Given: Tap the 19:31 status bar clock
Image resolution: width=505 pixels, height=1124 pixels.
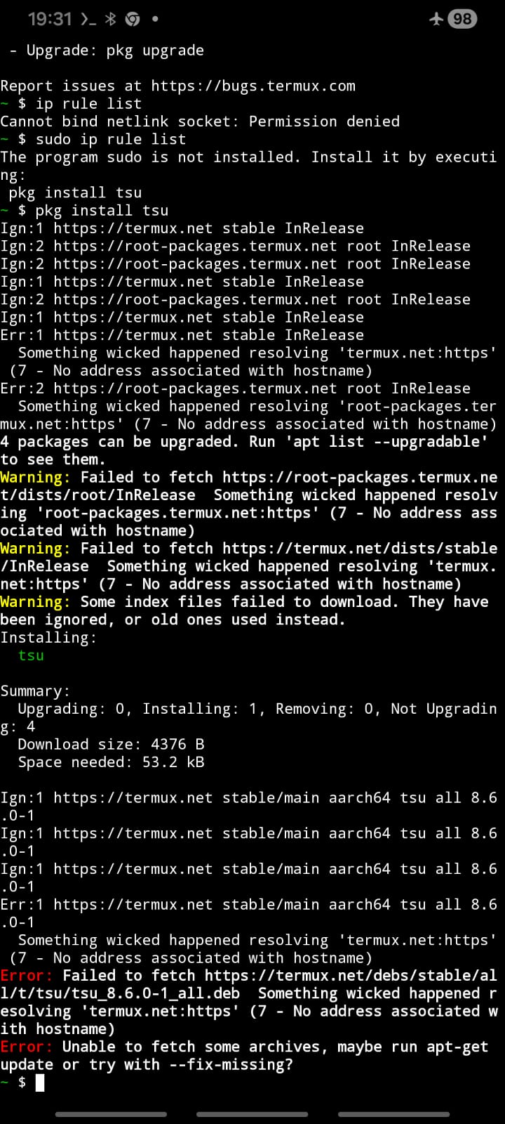Looking at the screenshot, I should click(50, 19).
